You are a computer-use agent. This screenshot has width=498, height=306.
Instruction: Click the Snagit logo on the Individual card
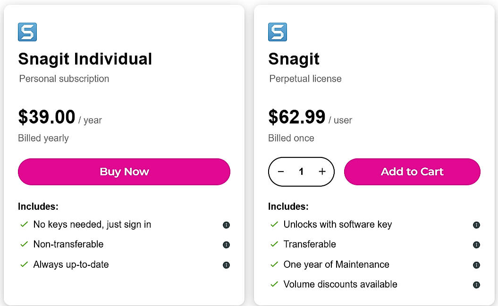tap(27, 32)
